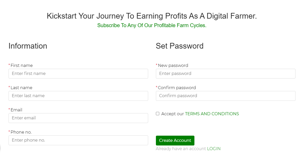Image resolution: width=303 pixels, height=154 pixels.
Task: Tick the Accept terms and conditions checkbox
Action: coord(158,114)
